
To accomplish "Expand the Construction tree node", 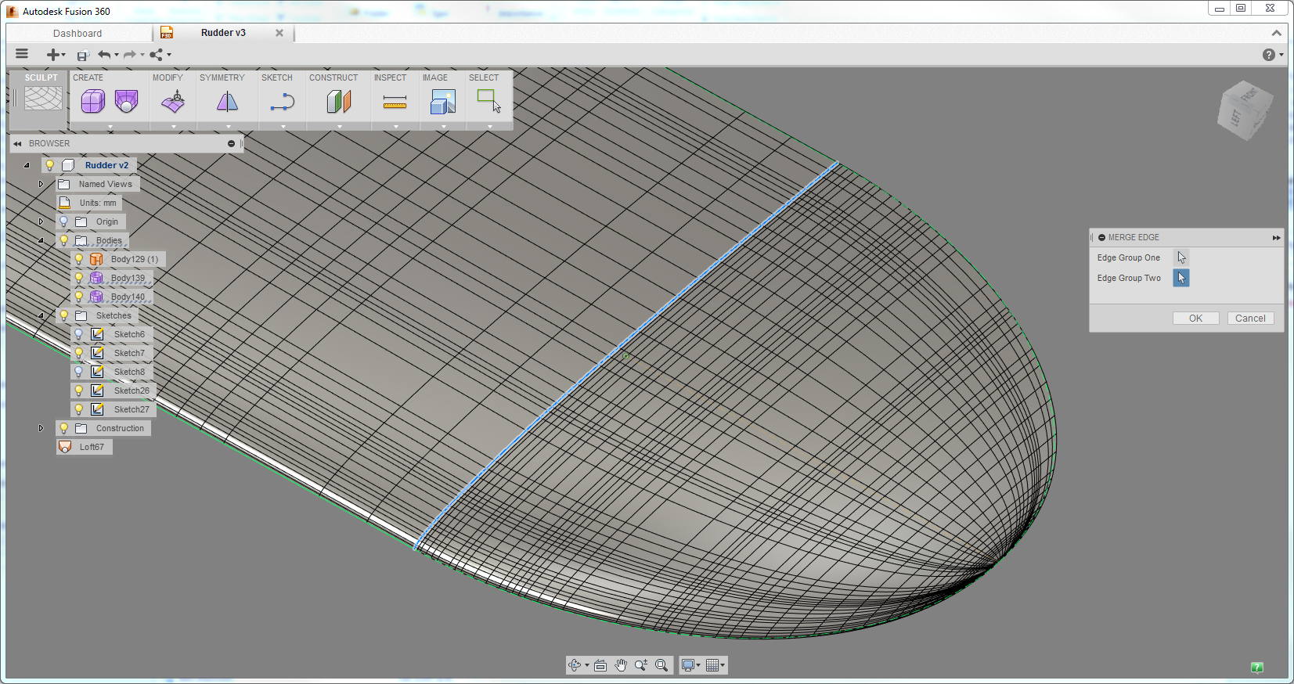I will (41, 428).
